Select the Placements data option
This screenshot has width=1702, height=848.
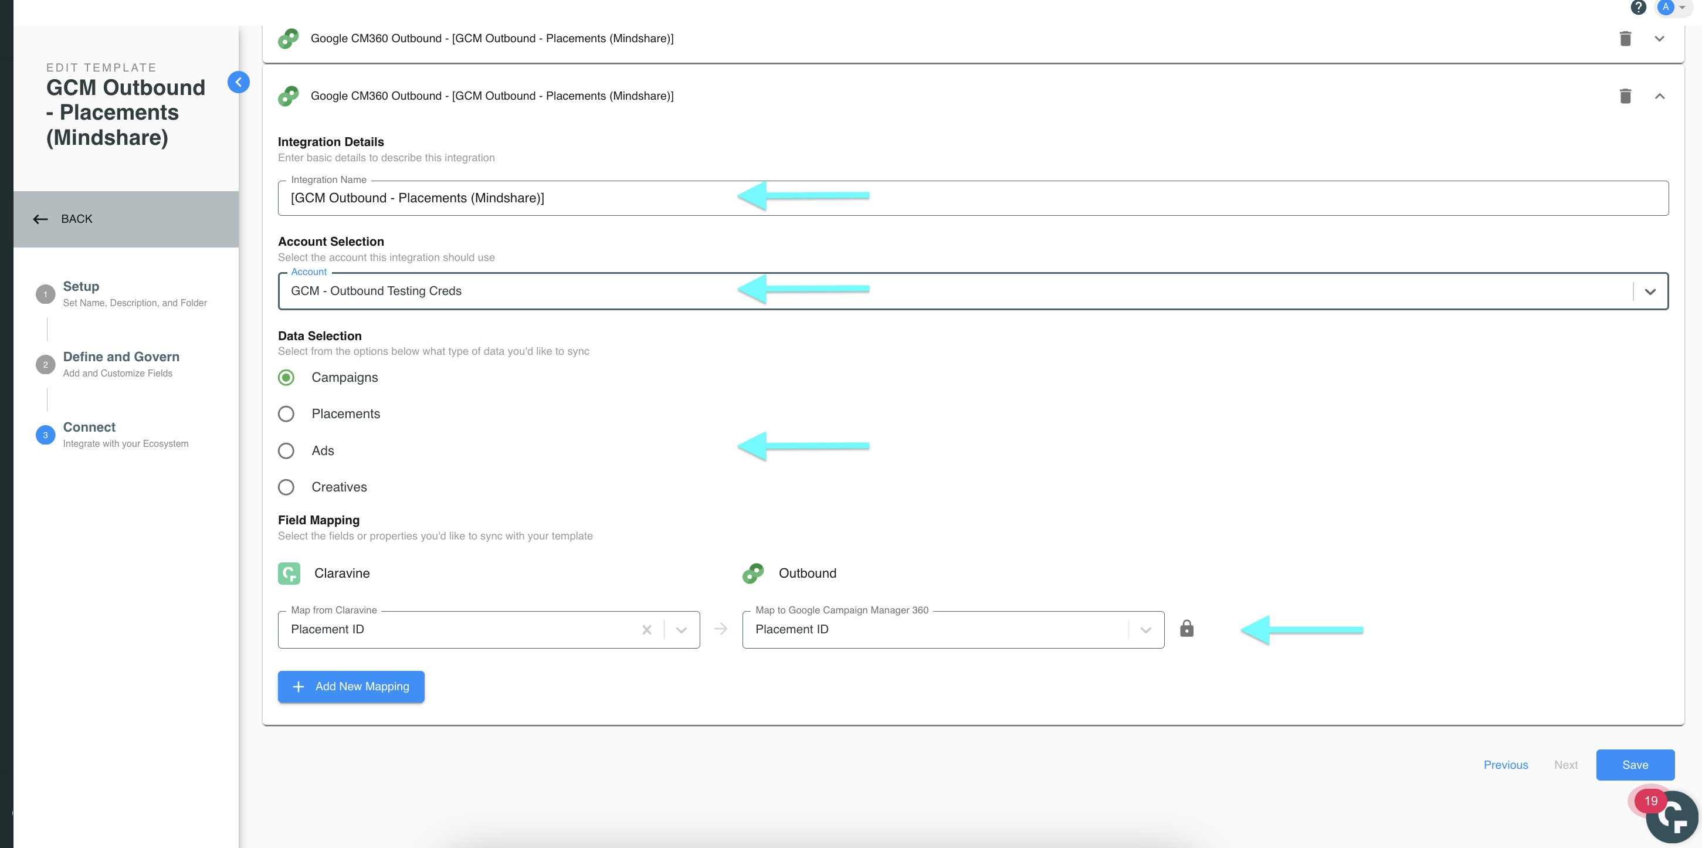(x=286, y=413)
